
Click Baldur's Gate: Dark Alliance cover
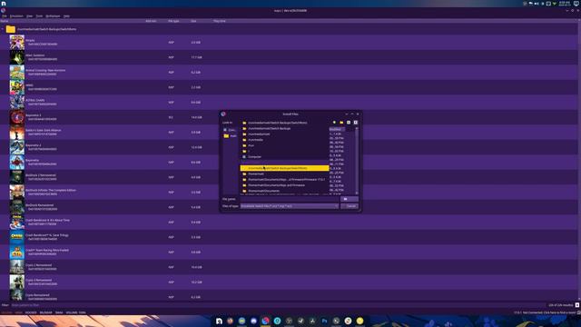point(16,133)
